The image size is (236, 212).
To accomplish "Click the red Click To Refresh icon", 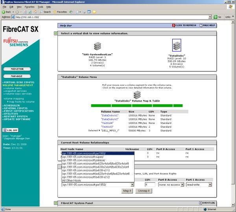I will click(173, 25).
